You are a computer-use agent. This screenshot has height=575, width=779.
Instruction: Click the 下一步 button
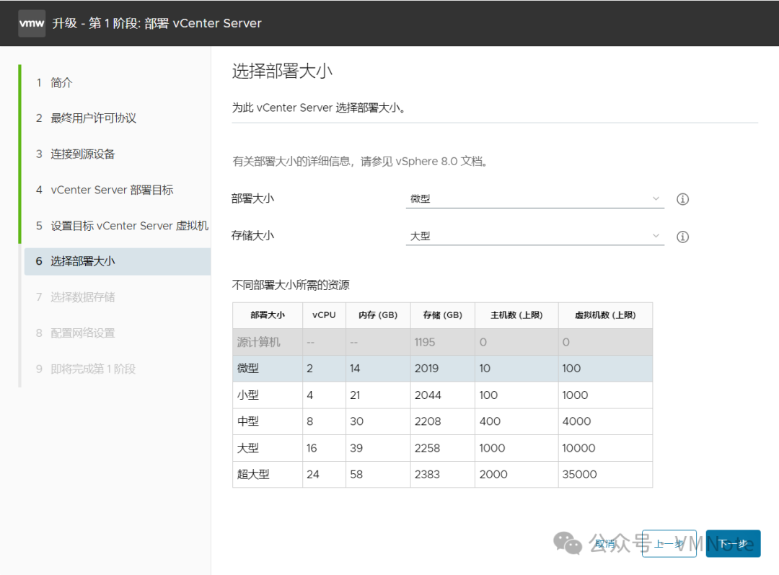pos(734,544)
